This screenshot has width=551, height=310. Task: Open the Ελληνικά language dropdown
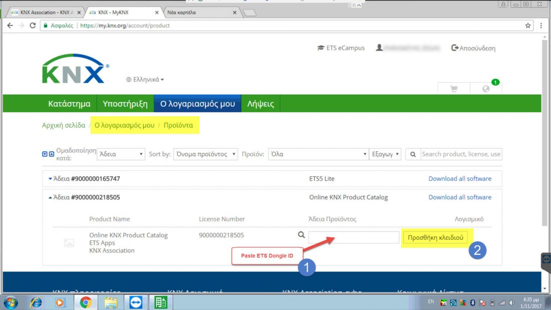point(145,79)
